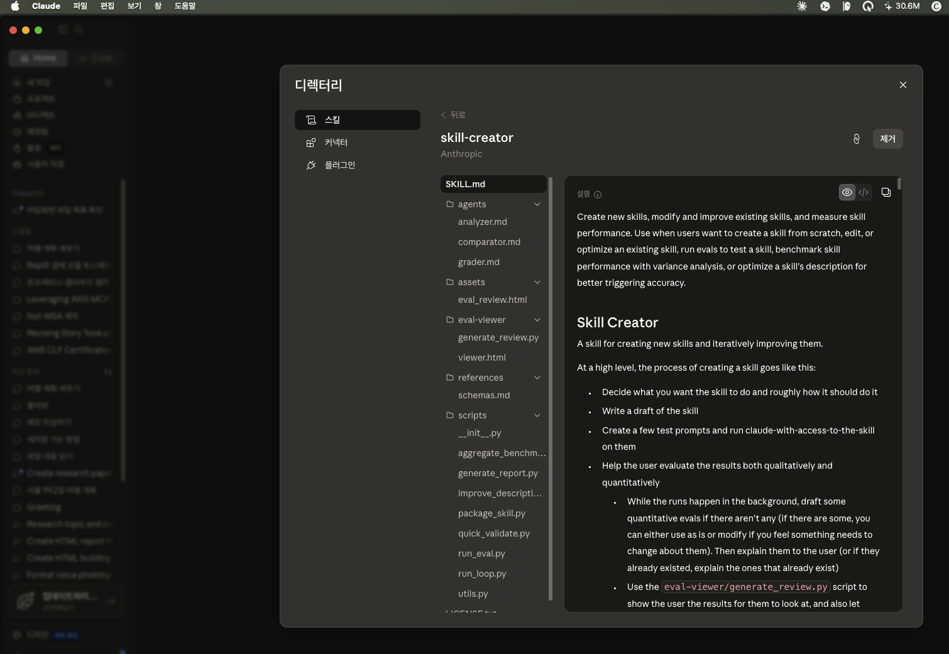Select the Code tab in the main window
Image resolution: width=949 pixels, height=654 pixels.
(x=96, y=58)
